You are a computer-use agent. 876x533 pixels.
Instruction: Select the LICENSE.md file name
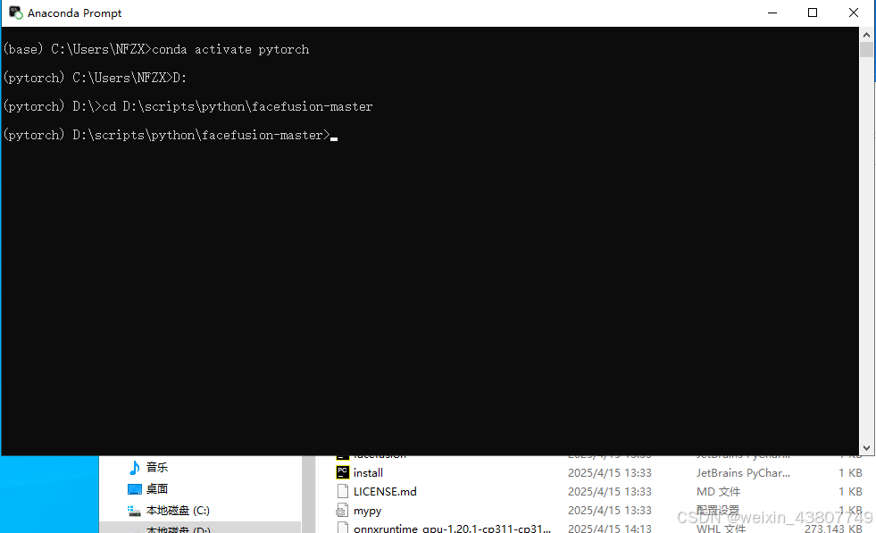point(382,491)
